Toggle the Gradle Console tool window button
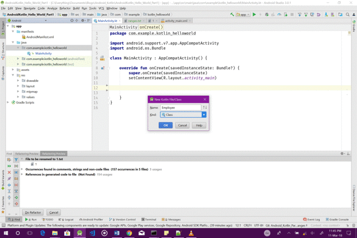This screenshot has height=238, width=357. (337, 219)
